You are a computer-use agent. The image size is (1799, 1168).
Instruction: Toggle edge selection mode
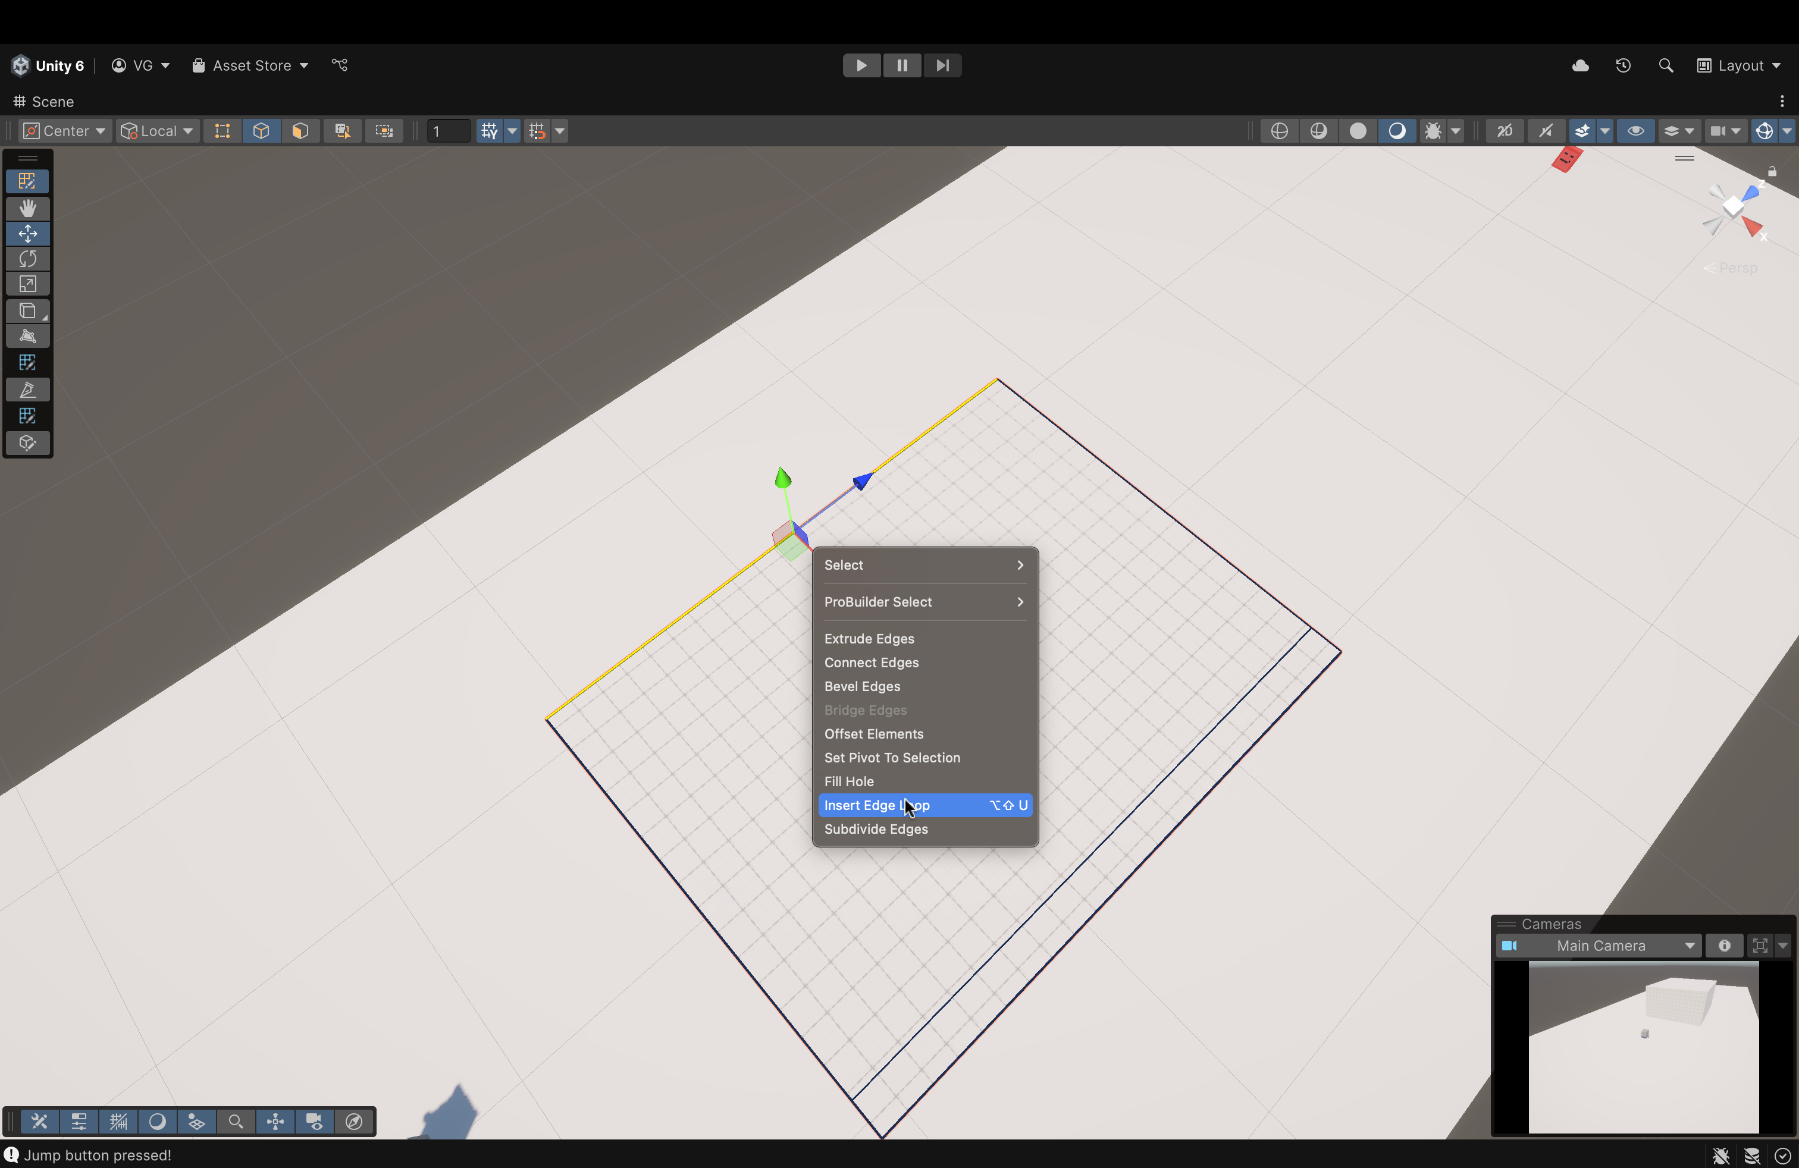tap(262, 131)
